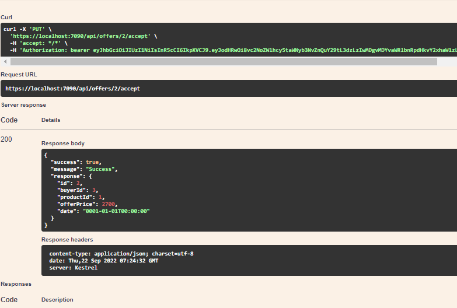Click the Authorization bearer token line
The width and height of the screenshot is (457, 308).
pos(233,50)
